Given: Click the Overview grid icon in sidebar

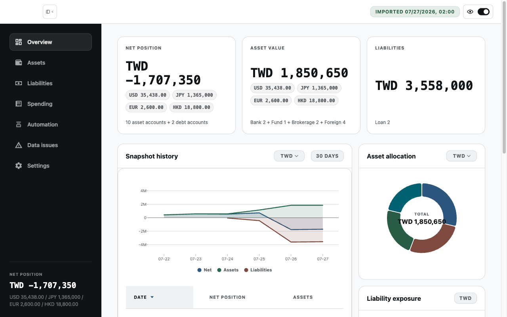Looking at the screenshot, I should (19, 42).
